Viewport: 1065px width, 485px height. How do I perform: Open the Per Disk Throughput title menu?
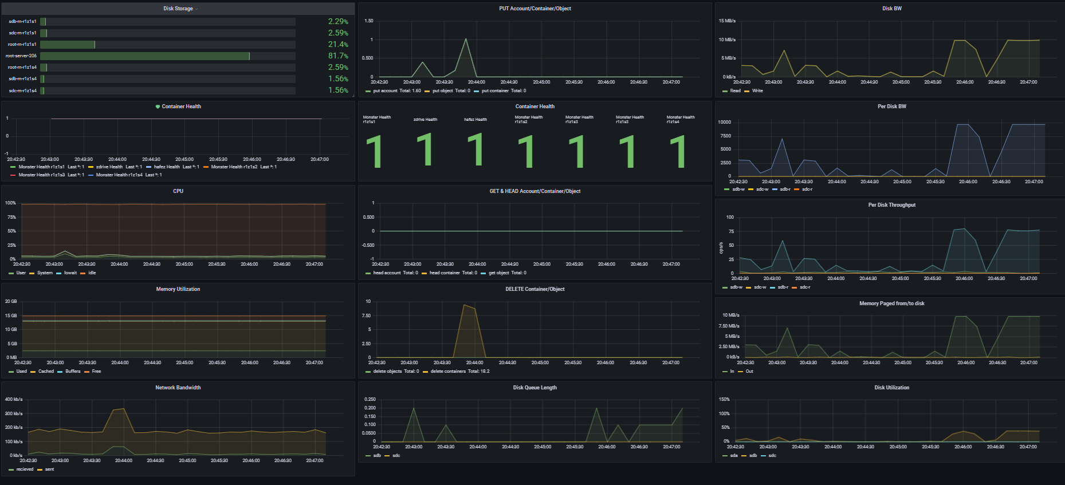891,205
